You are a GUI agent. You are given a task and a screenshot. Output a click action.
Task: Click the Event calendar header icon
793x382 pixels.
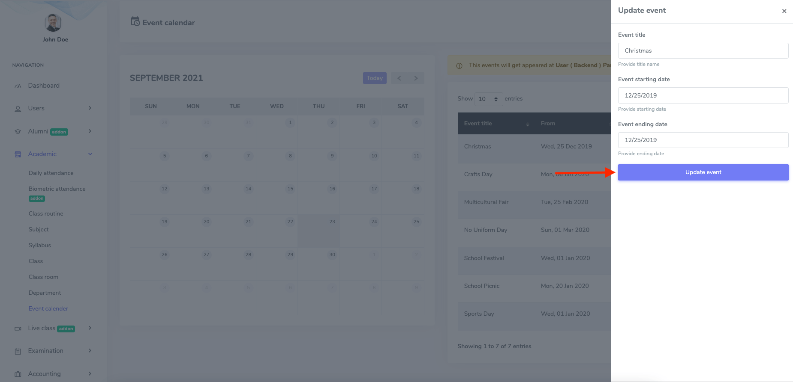[x=135, y=22]
